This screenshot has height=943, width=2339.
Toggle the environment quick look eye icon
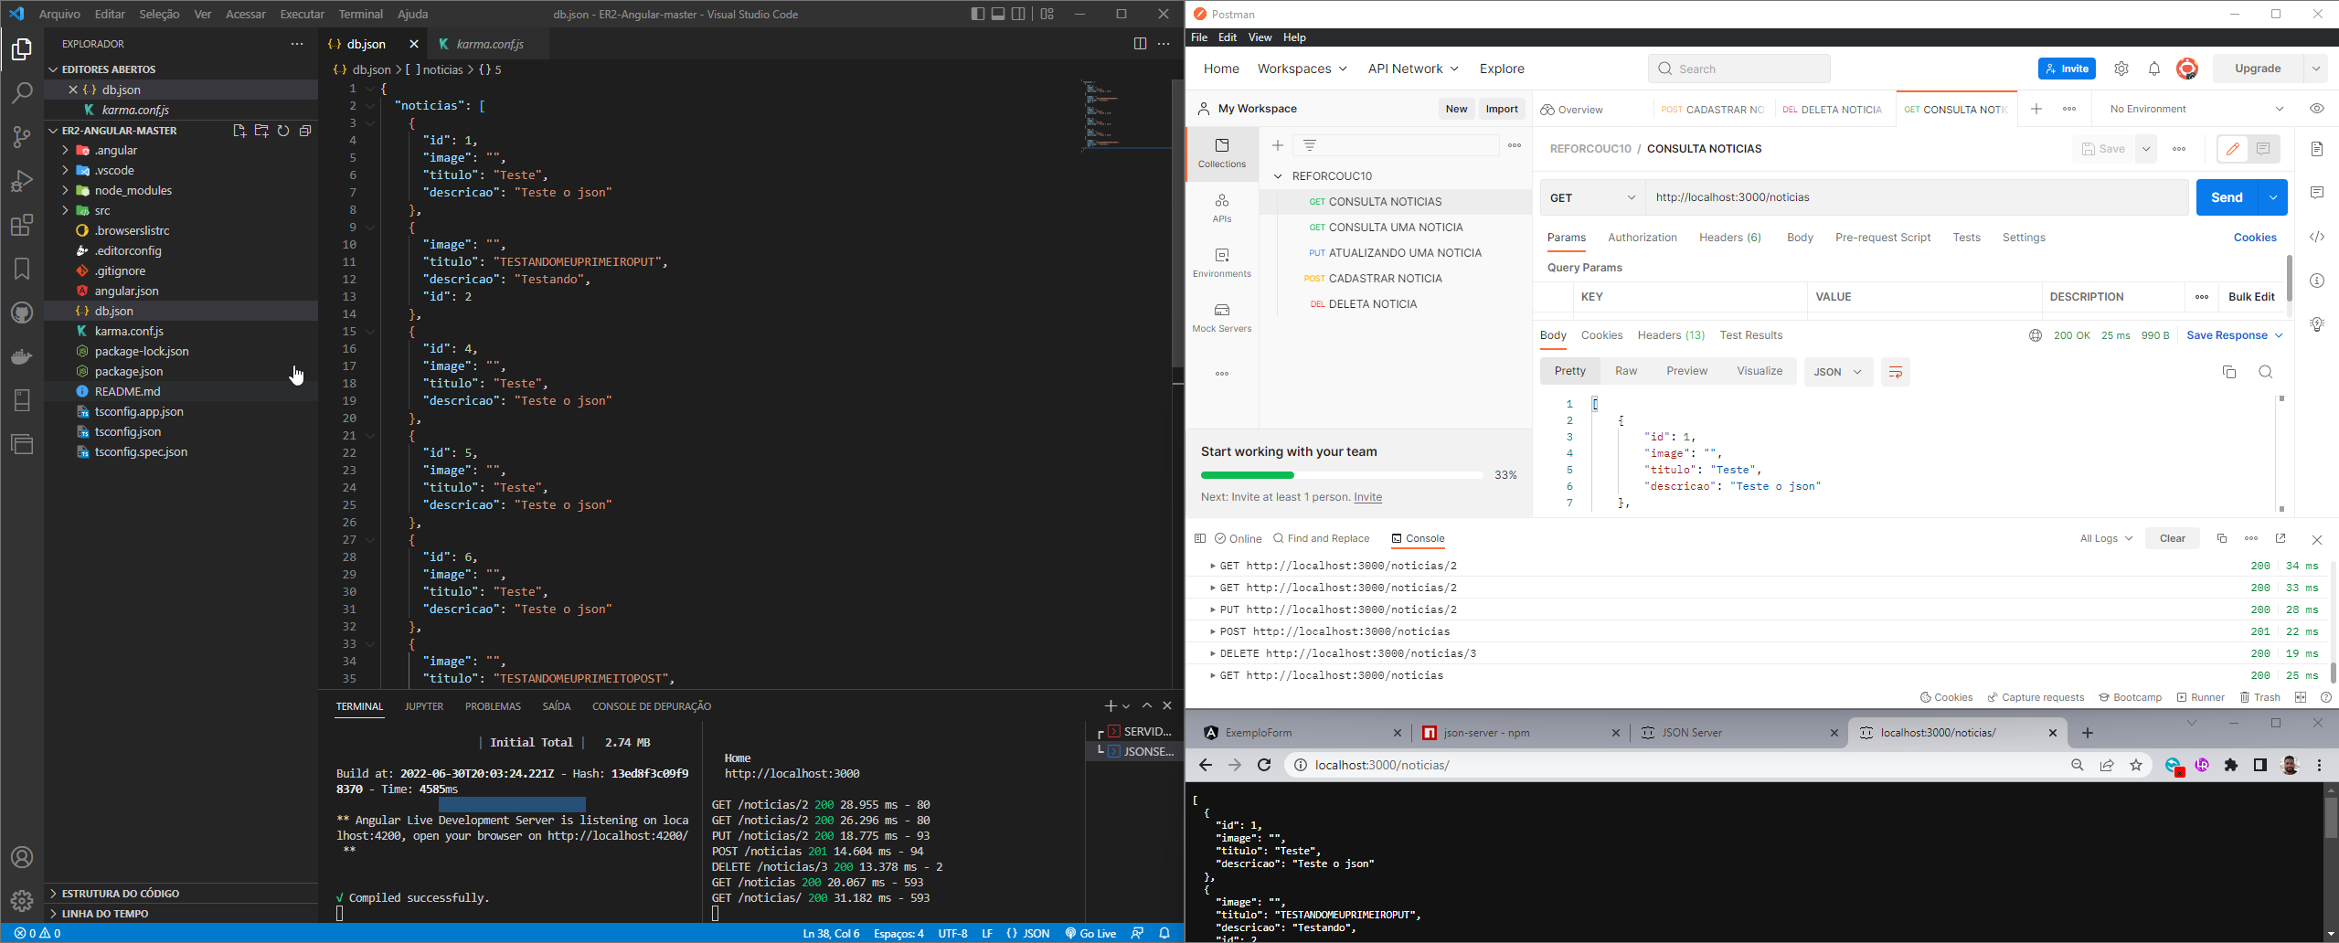[x=2318, y=108]
